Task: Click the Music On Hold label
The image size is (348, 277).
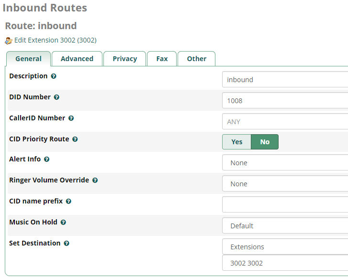Action: click(x=34, y=222)
